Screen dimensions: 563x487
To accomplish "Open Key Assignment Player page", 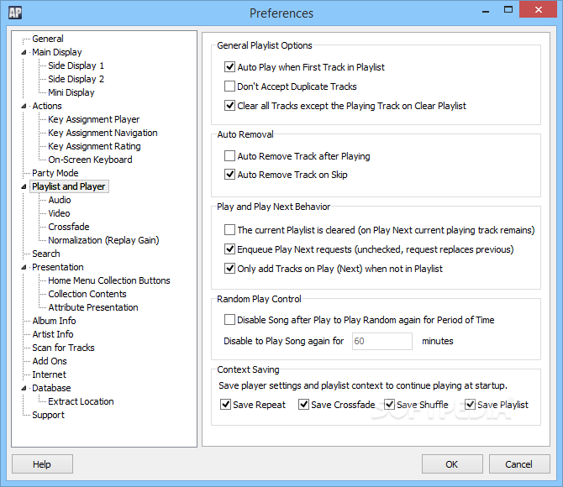I will tap(94, 119).
